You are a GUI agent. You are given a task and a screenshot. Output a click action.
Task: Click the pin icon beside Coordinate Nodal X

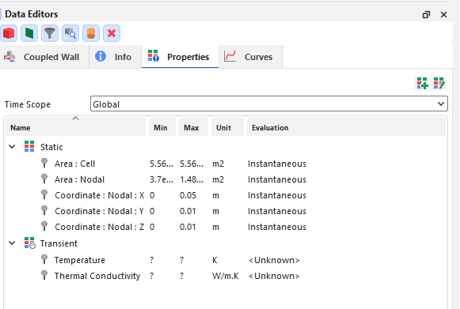point(44,194)
